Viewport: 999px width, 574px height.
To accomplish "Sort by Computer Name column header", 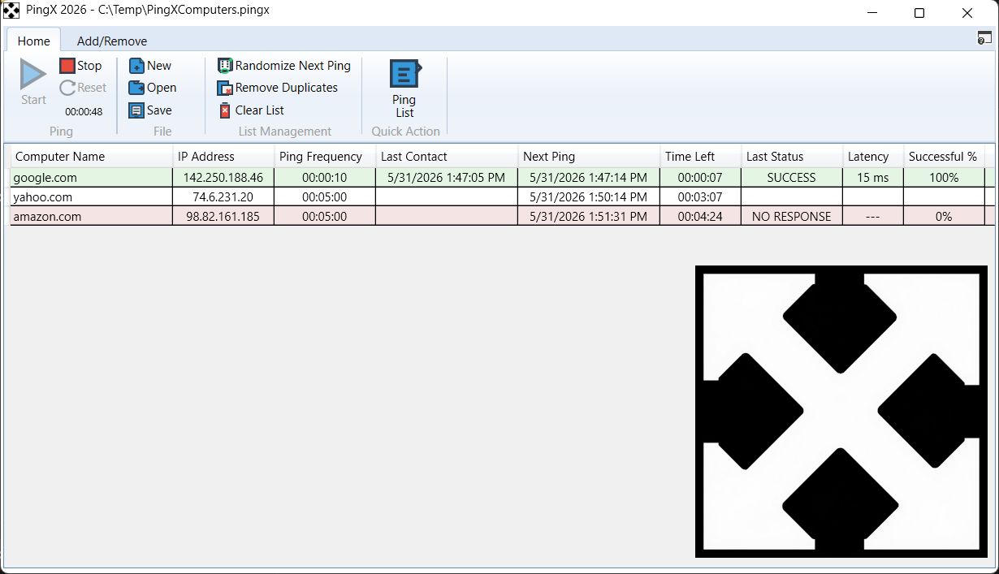I will 91,157.
